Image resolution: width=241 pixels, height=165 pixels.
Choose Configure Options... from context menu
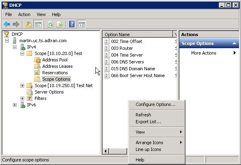click(157, 105)
